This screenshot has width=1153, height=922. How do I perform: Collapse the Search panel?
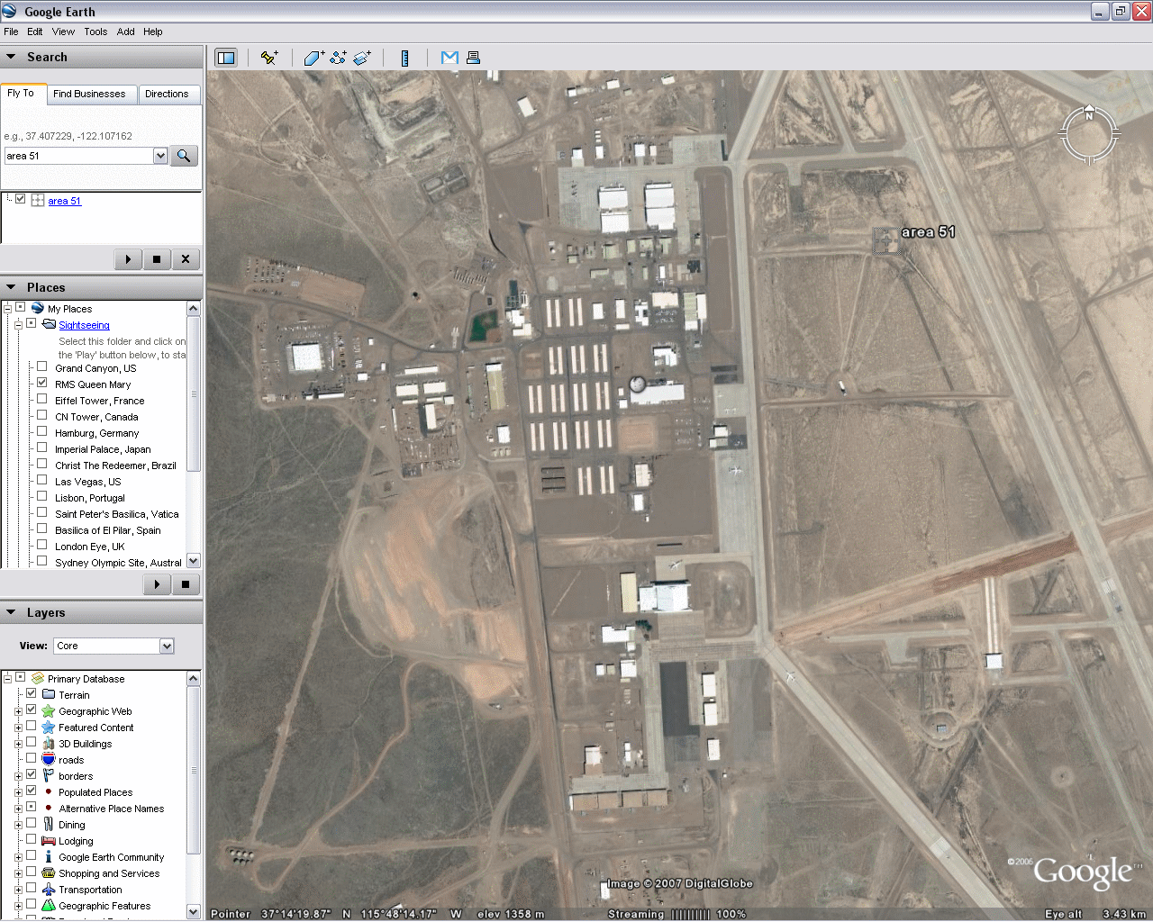[11, 57]
